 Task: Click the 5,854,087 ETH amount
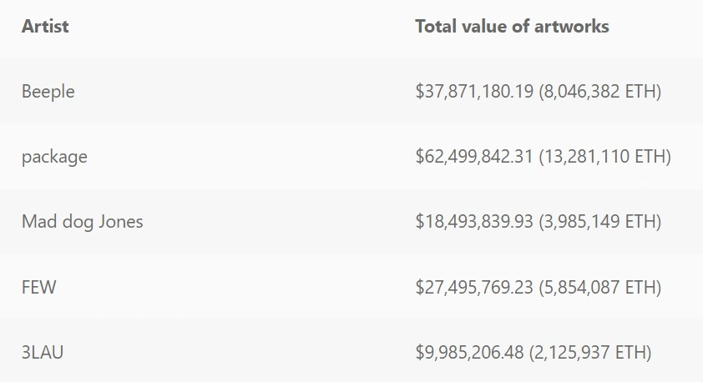click(599, 287)
